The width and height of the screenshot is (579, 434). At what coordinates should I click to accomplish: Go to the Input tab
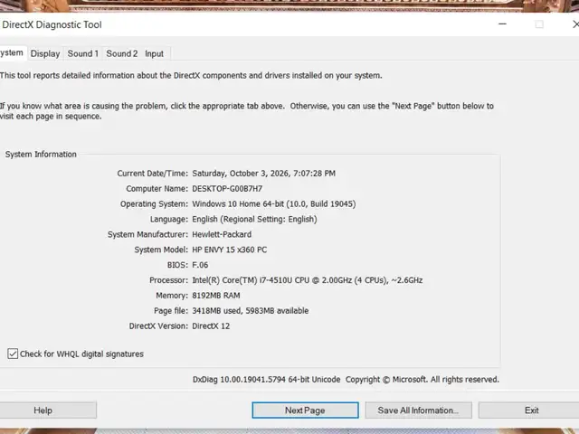point(154,54)
